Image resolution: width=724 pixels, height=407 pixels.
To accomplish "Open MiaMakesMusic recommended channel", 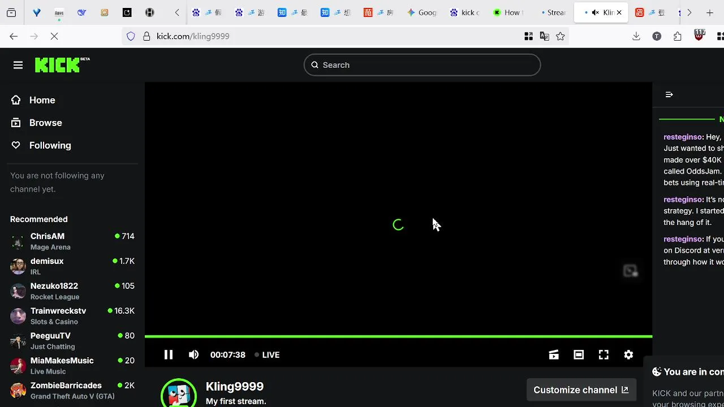I will (72, 366).
